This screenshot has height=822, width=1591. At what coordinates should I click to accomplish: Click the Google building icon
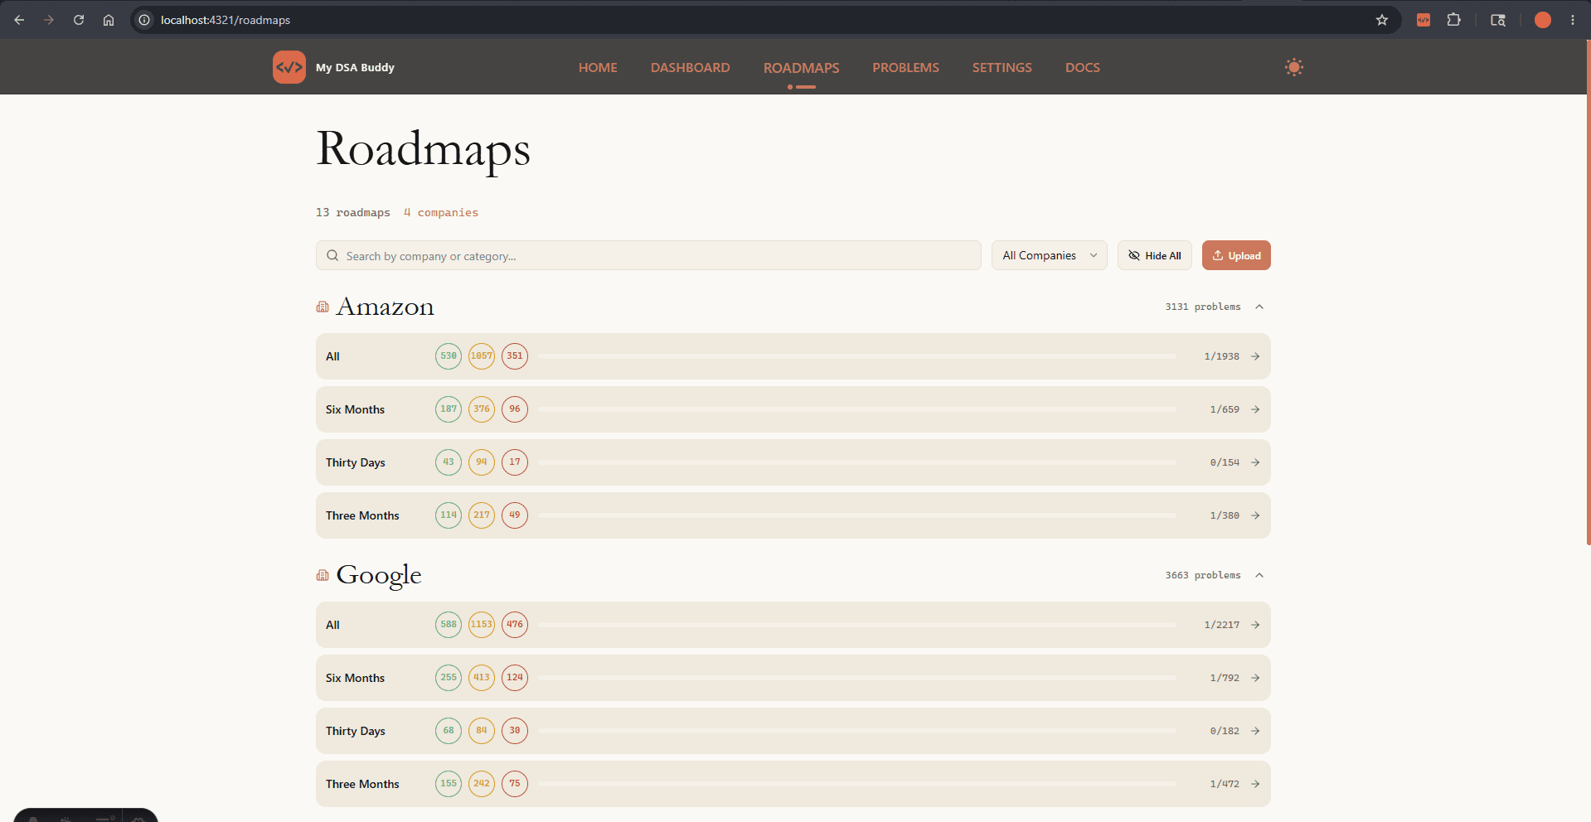pyautogui.click(x=323, y=576)
